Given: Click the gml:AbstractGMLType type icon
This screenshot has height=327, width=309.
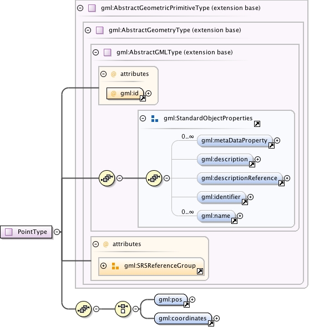Looking at the screenshot, I should [x=107, y=52].
